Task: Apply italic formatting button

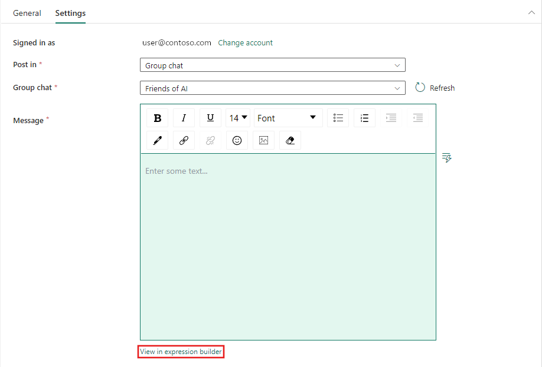Action: point(184,118)
